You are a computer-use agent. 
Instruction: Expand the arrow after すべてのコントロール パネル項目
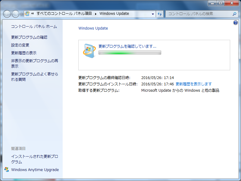[x=95, y=14]
